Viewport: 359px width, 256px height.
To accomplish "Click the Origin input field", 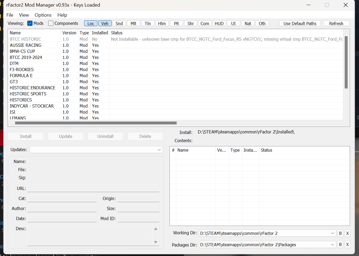I will coord(138,198).
